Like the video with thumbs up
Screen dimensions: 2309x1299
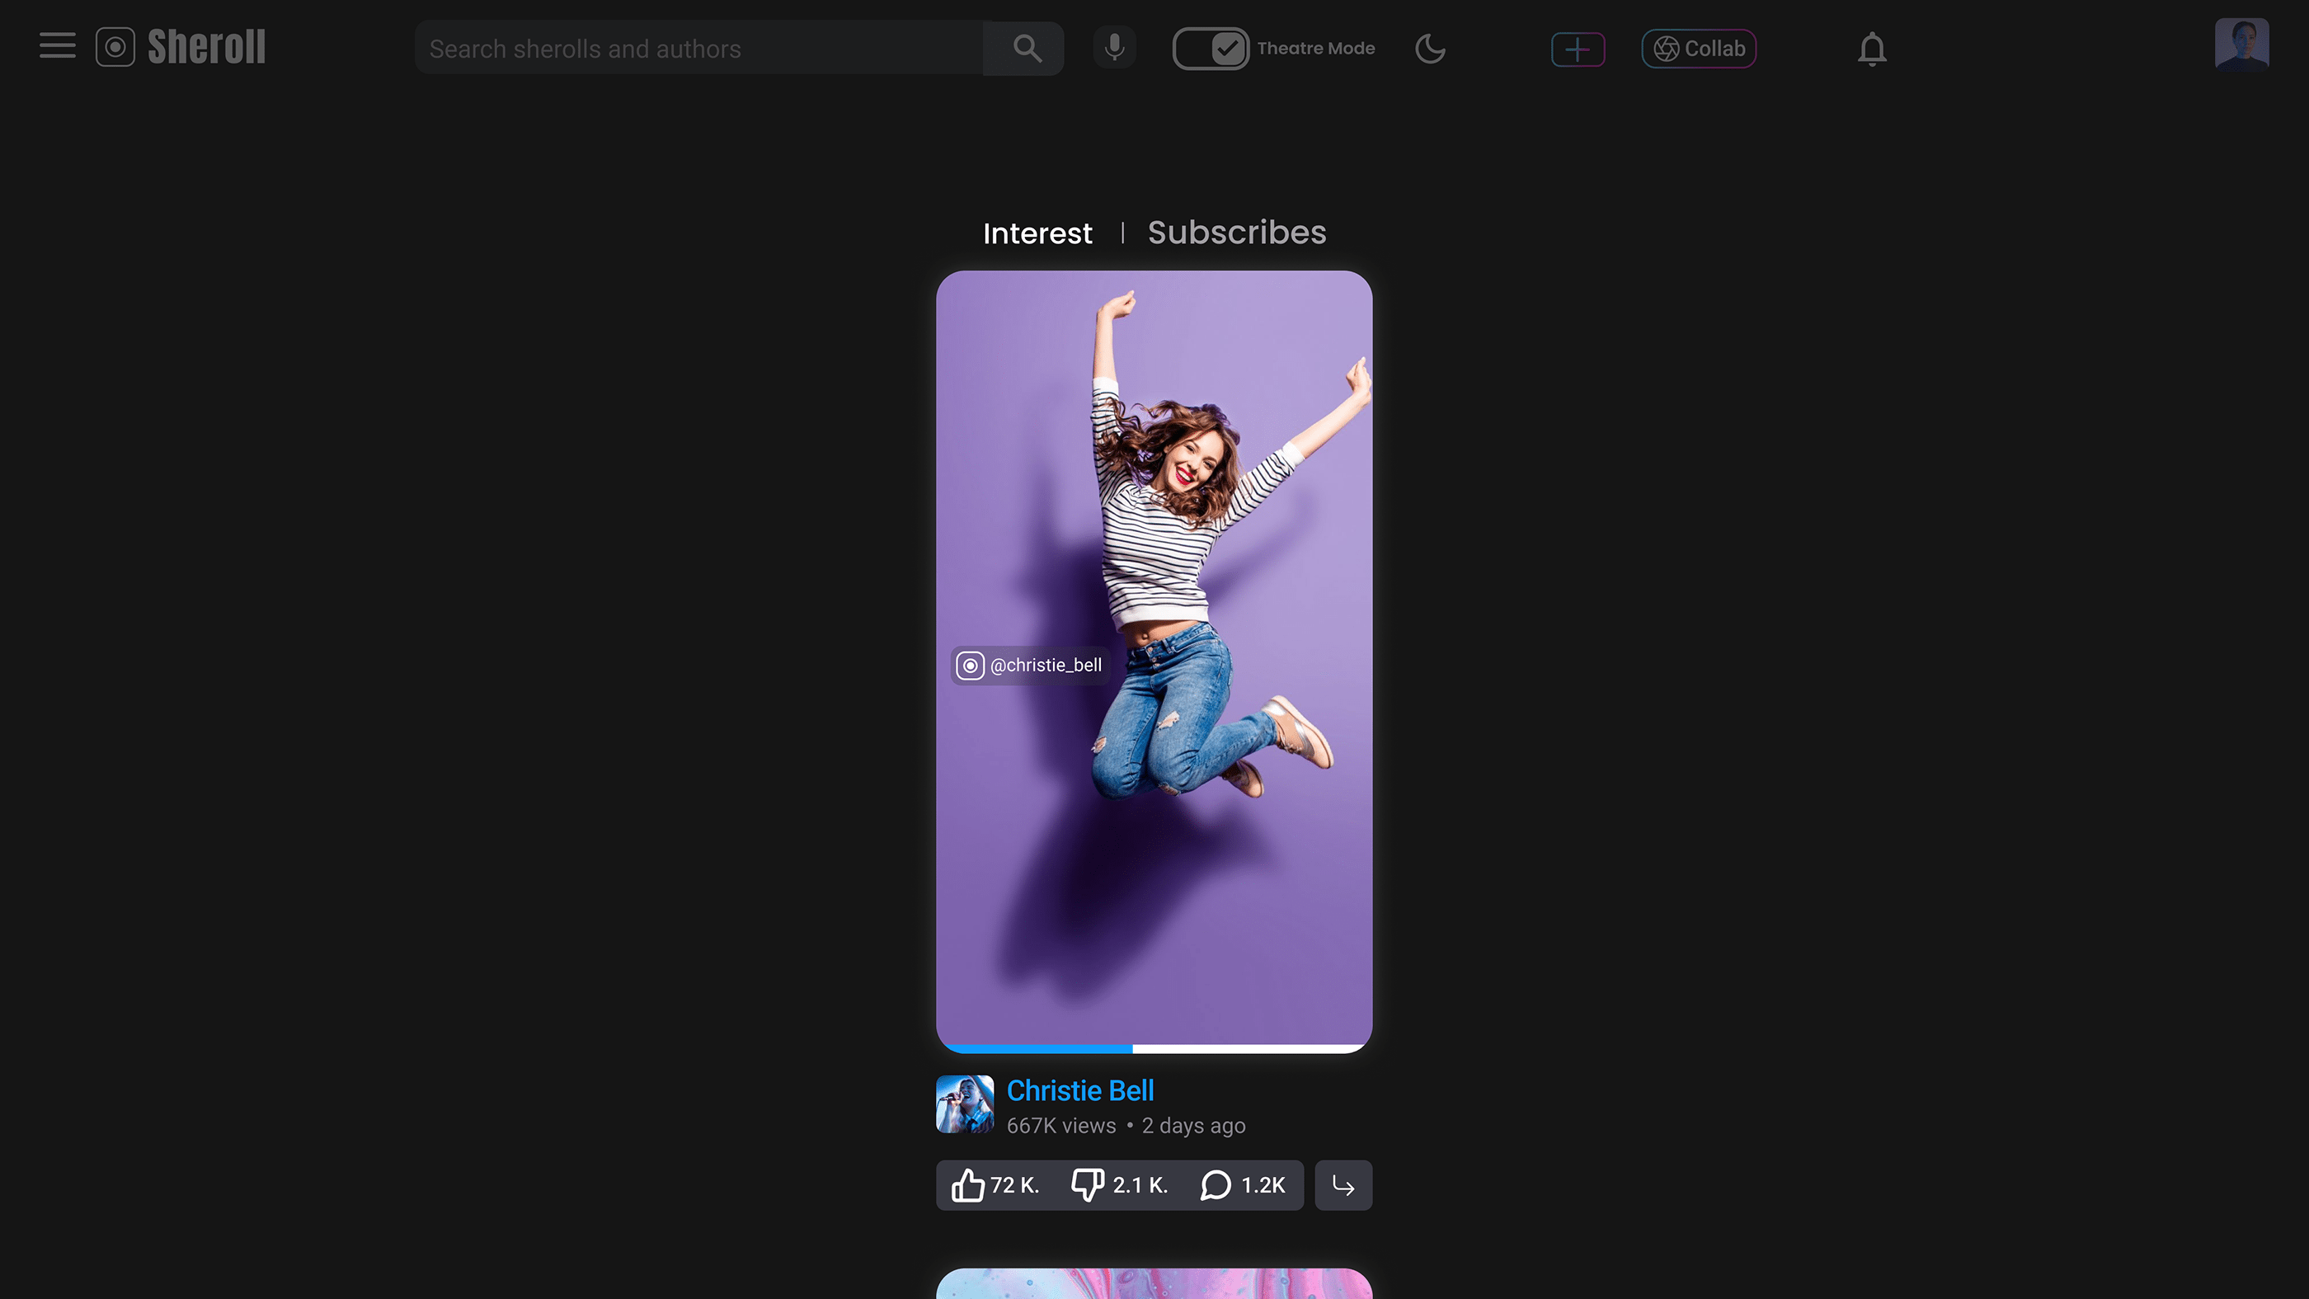pyautogui.click(x=969, y=1185)
